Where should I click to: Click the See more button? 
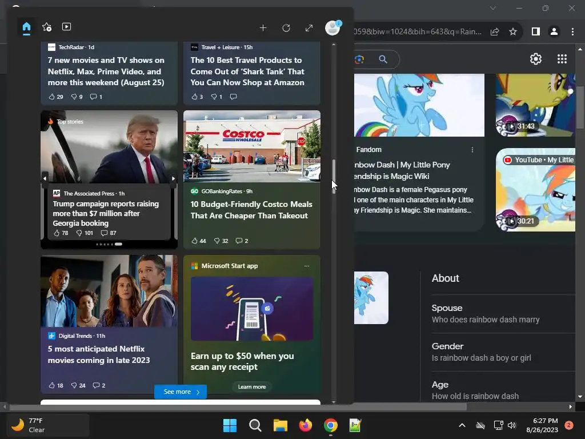point(181,392)
